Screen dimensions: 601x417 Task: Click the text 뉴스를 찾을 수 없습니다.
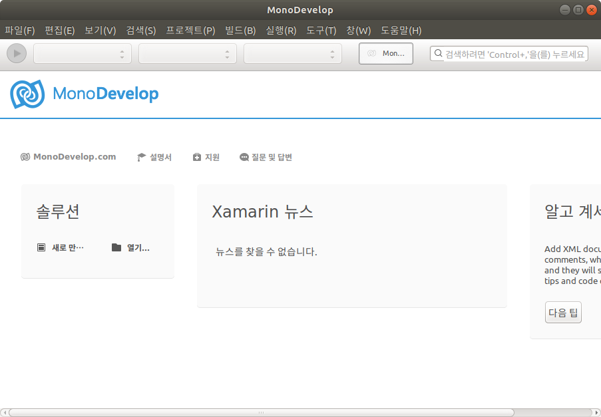266,252
